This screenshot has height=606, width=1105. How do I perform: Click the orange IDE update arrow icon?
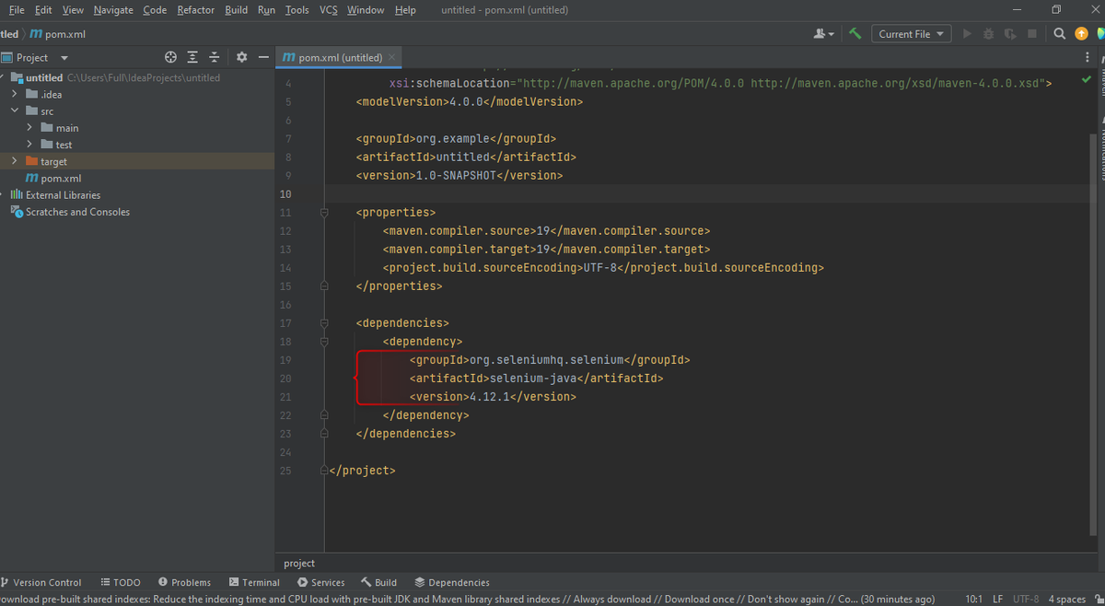[1081, 34]
